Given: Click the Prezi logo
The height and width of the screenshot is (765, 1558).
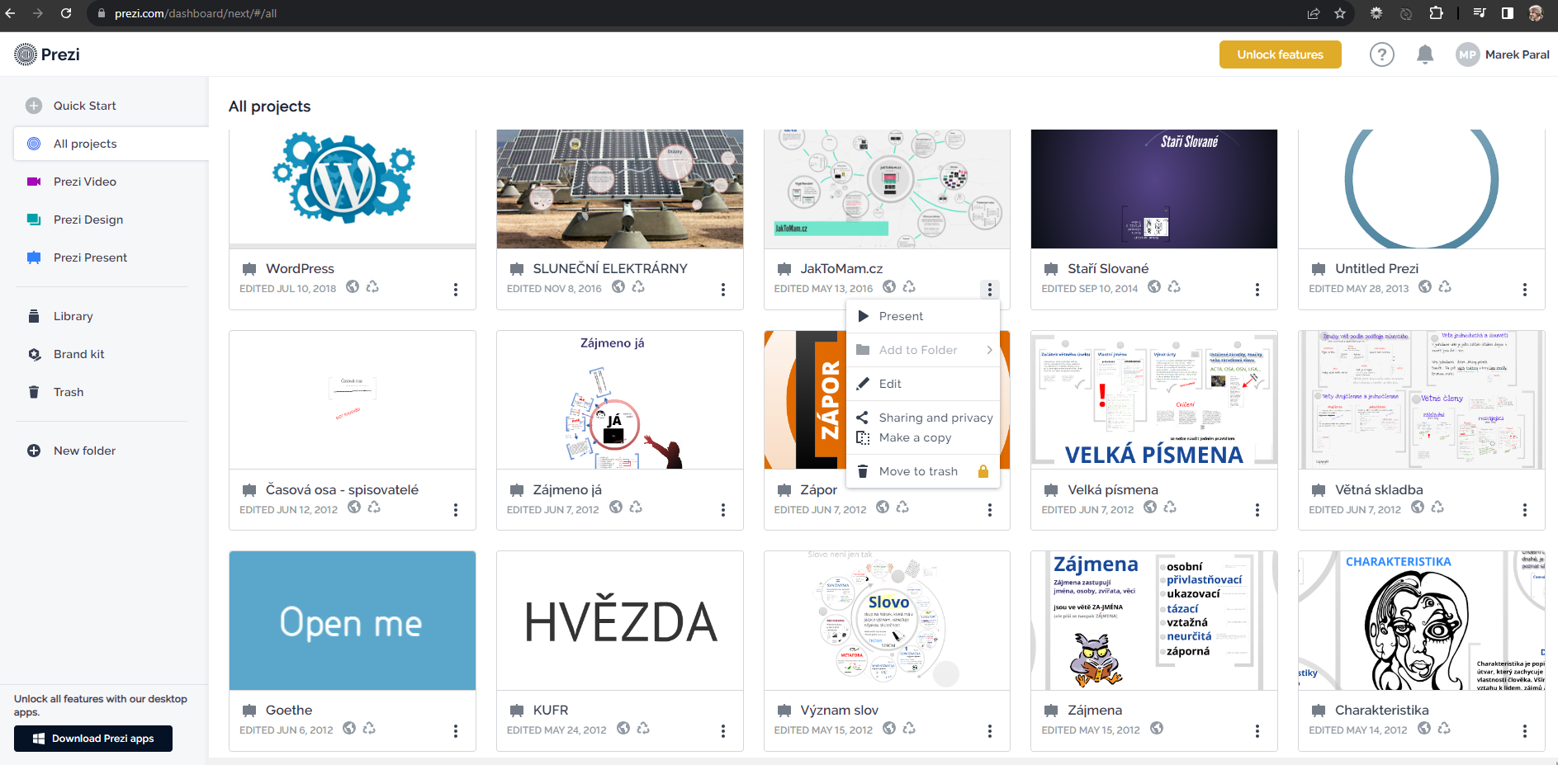Looking at the screenshot, I should click(x=46, y=54).
